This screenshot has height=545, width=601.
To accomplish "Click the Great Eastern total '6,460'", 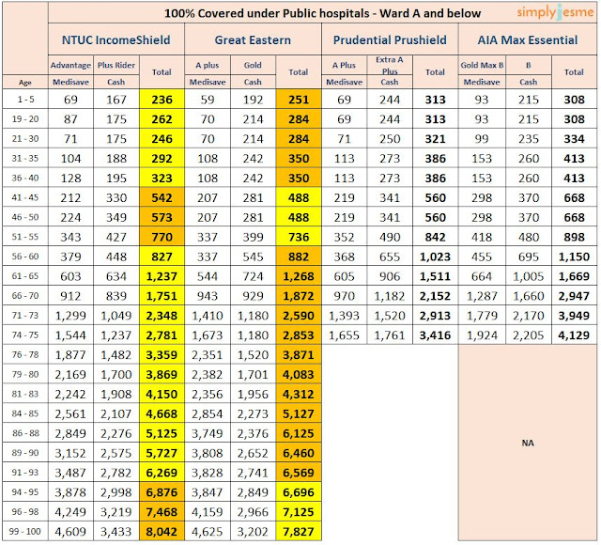I will coord(299,453).
